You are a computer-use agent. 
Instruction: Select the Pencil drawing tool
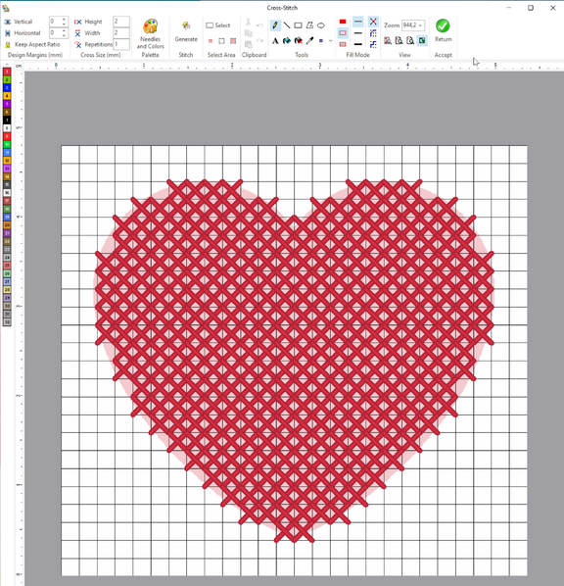[x=275, y=25]
